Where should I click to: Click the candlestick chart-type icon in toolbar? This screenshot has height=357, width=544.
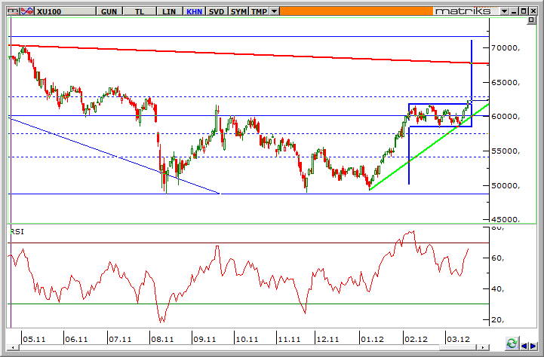click(x=13, y=11)
